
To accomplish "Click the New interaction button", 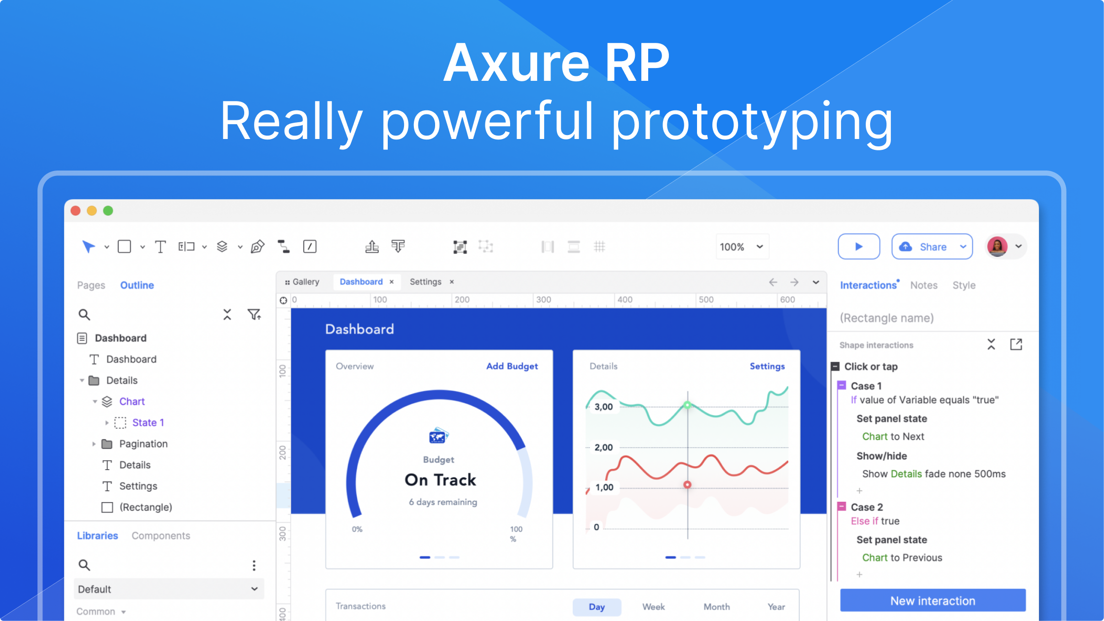I will (x=932, y=600).
